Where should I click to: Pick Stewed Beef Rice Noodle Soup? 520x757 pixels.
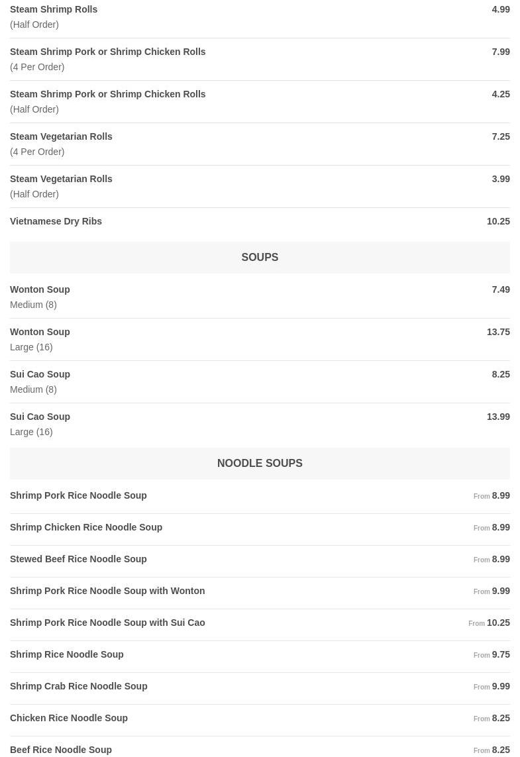[x=78, y=559]
